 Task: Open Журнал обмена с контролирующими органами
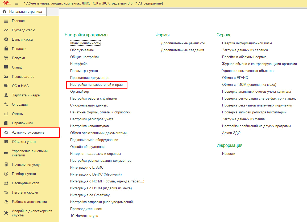(x=259, y=64)
